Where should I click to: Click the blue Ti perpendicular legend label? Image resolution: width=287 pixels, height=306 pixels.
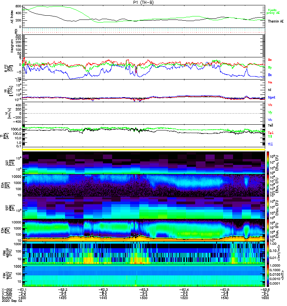[x=270, y=144]
